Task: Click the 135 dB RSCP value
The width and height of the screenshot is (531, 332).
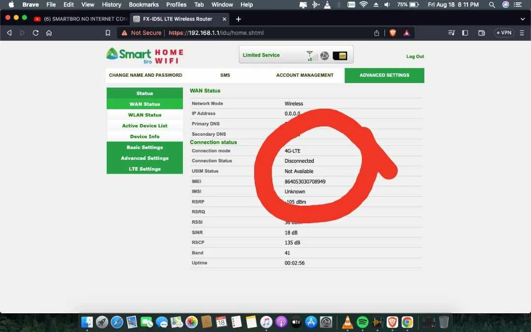Action: coord(292,242)
